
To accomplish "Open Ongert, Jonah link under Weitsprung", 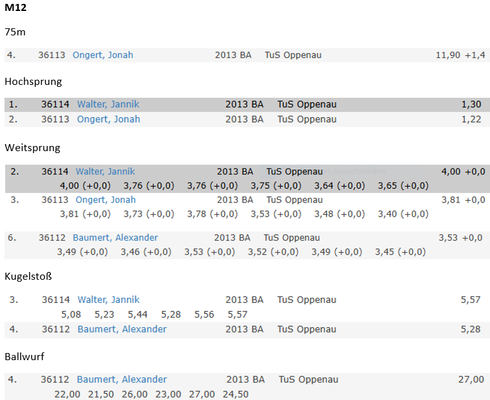I will click(x=105, y=200).
